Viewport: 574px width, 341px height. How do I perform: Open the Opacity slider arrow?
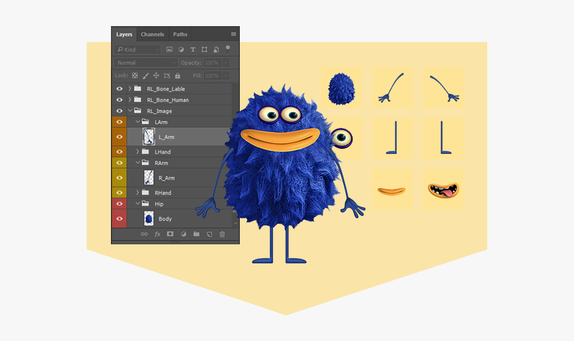click(226, 62)
